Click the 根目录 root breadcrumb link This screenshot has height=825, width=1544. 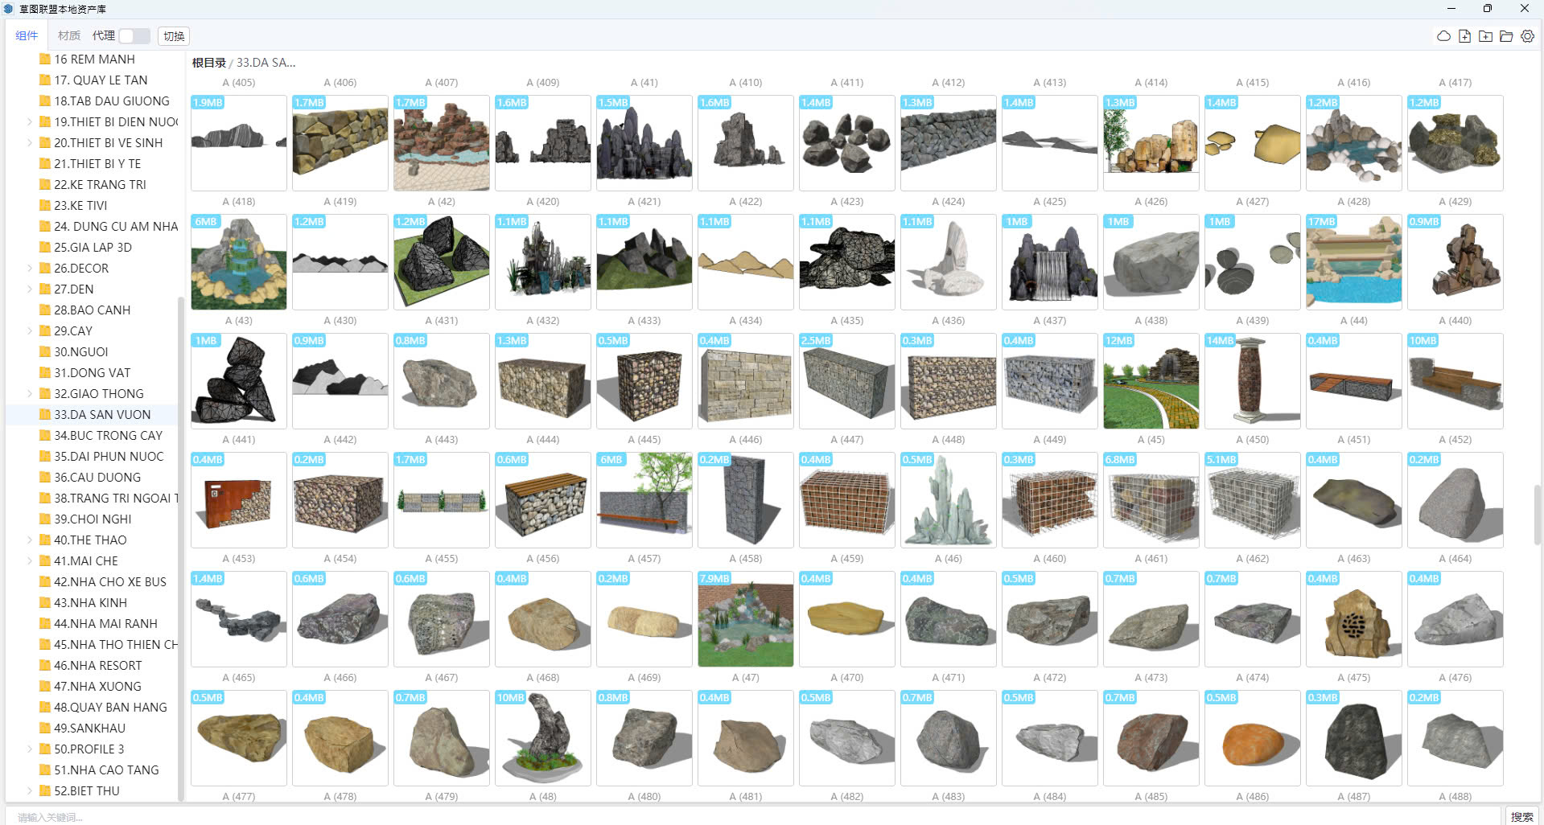pyautogui.click(x=208, y=63)
